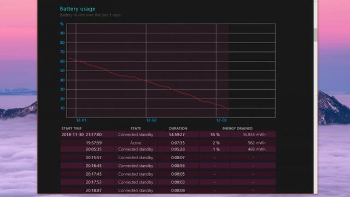Click the 12-03 date label on chart axis

(x=221, y=120)
